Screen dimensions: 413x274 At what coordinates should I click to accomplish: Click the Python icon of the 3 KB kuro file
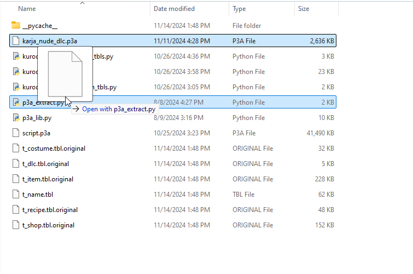[x=16, y=56]
